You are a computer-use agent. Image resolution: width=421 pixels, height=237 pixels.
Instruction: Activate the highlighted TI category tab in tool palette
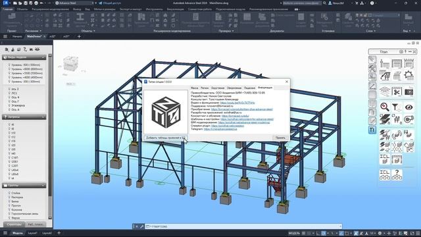coord(372,130)
